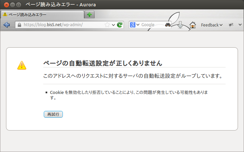Click the Google search engine icon
244x152 pixels.
133,25
